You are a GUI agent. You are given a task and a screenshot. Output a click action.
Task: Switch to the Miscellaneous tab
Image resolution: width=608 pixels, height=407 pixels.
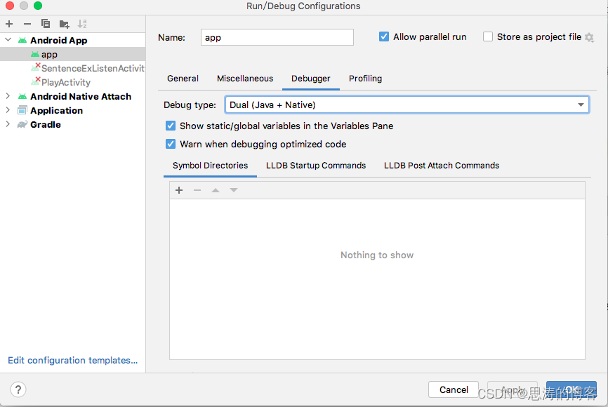[245, 79]
